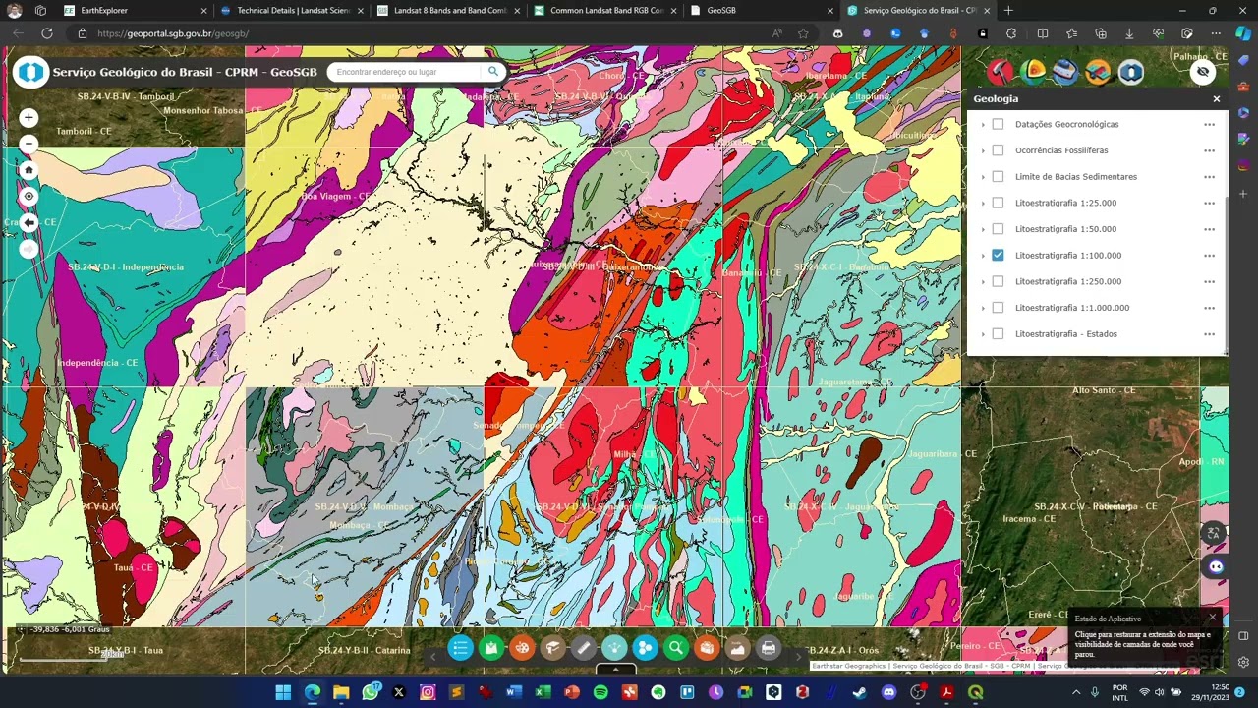Click the Encontrar endereço ou lugar search field
The width and height of the screenshot is (1258, 708).
(406, 71)
